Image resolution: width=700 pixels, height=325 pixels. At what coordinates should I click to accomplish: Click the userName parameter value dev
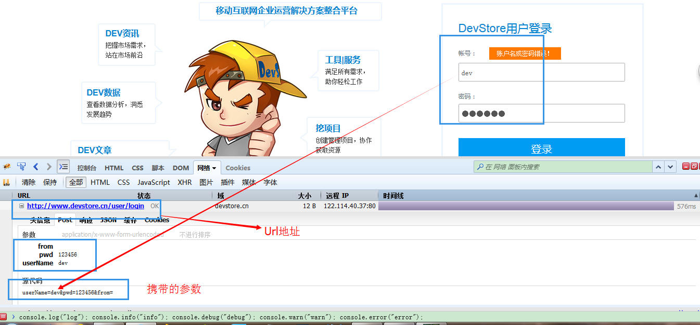[63, 263]
